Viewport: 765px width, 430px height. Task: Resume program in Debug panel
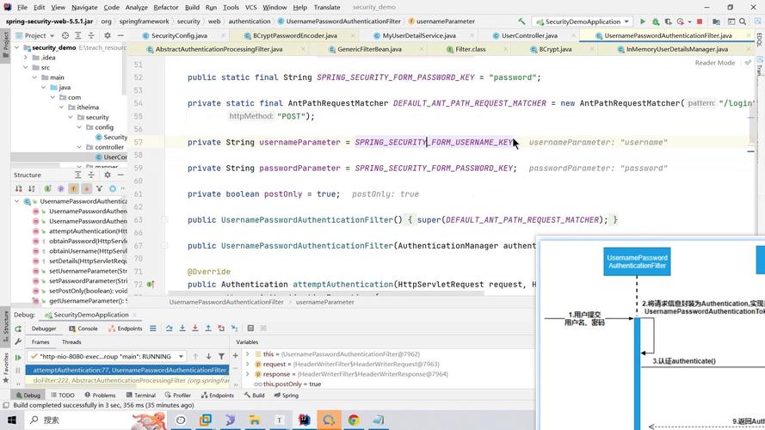pos(17,357)
